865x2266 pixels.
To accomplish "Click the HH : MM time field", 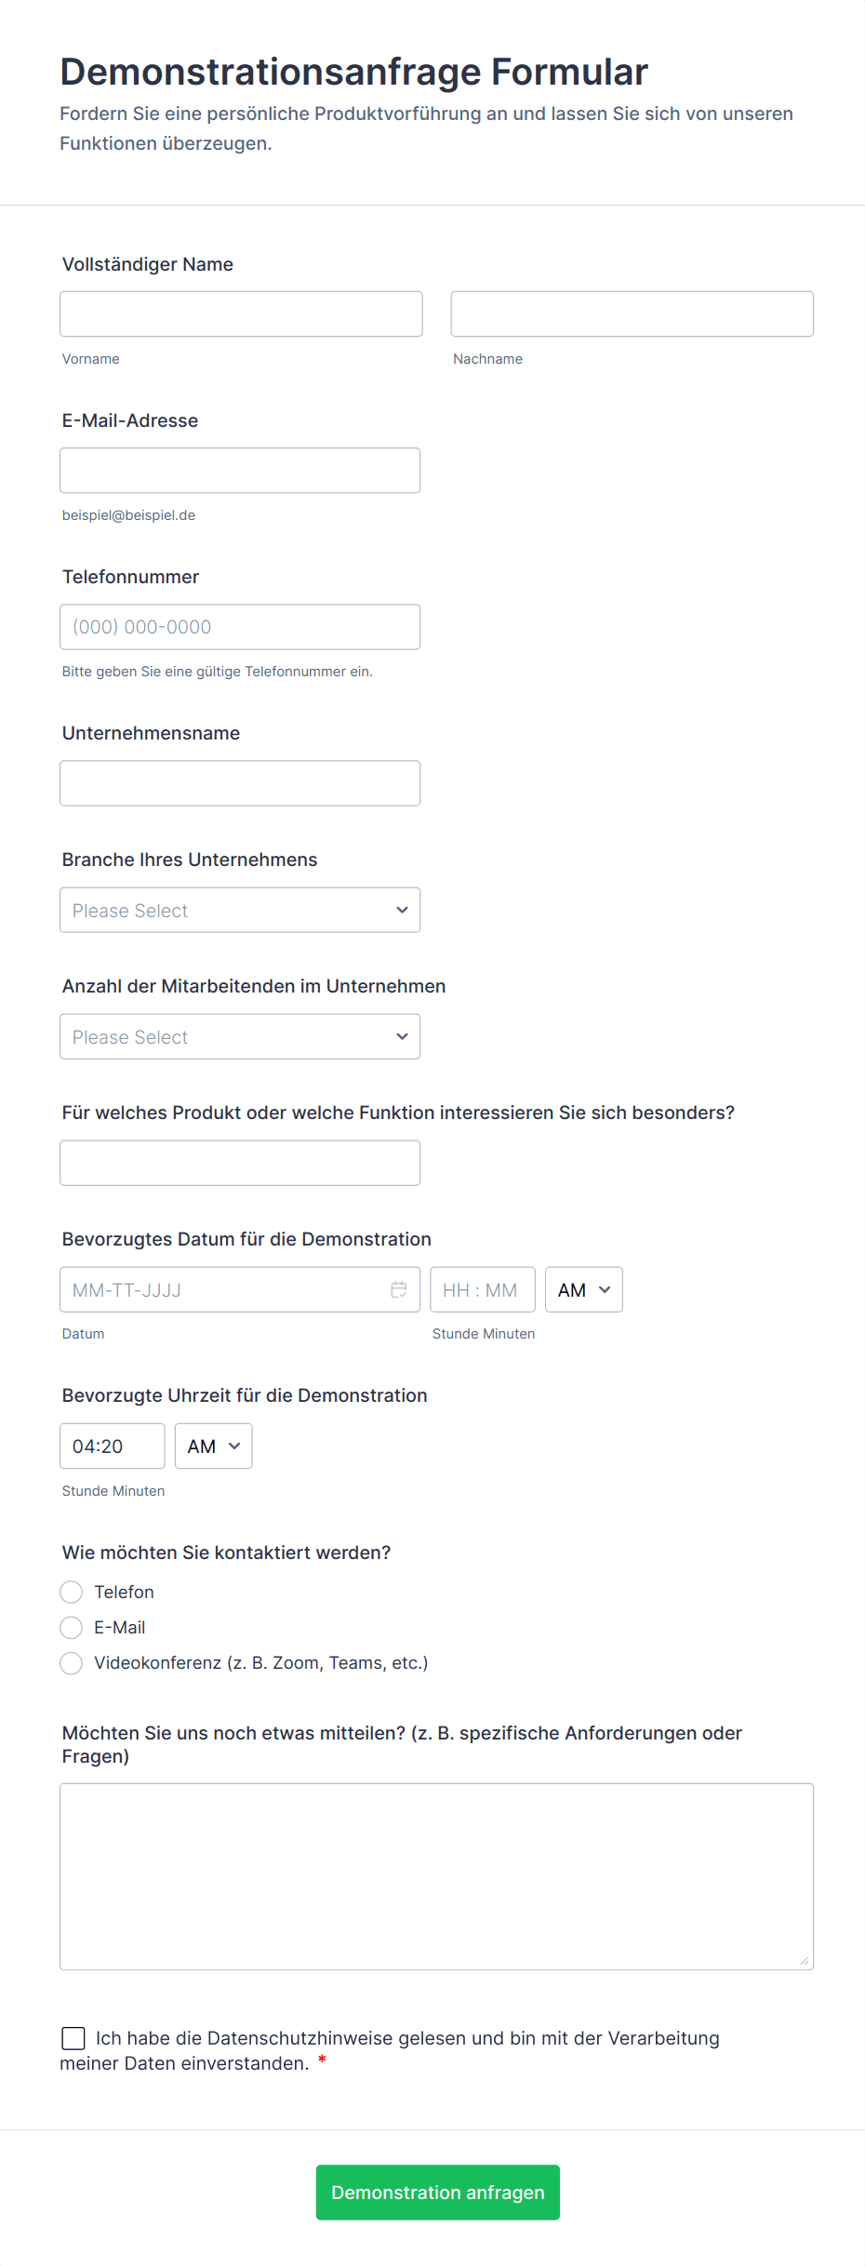I will coord(482,1289).
